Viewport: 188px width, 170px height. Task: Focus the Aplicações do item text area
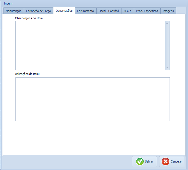[x=92, y=99]
